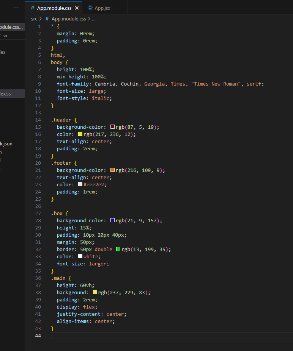
Task: Click the universal selector asterisk on line 1
Action: pyautogui.click(x=52, y=26)
